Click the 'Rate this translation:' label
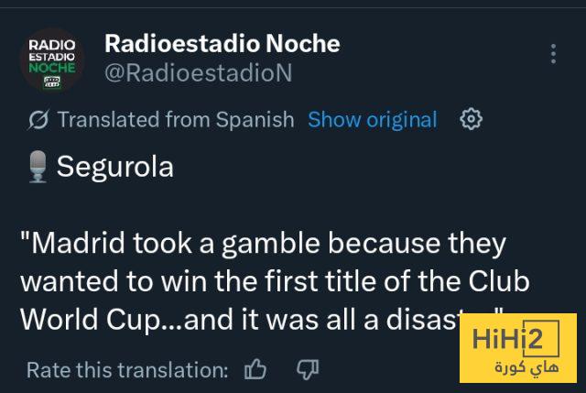 [x=127, y=370]
